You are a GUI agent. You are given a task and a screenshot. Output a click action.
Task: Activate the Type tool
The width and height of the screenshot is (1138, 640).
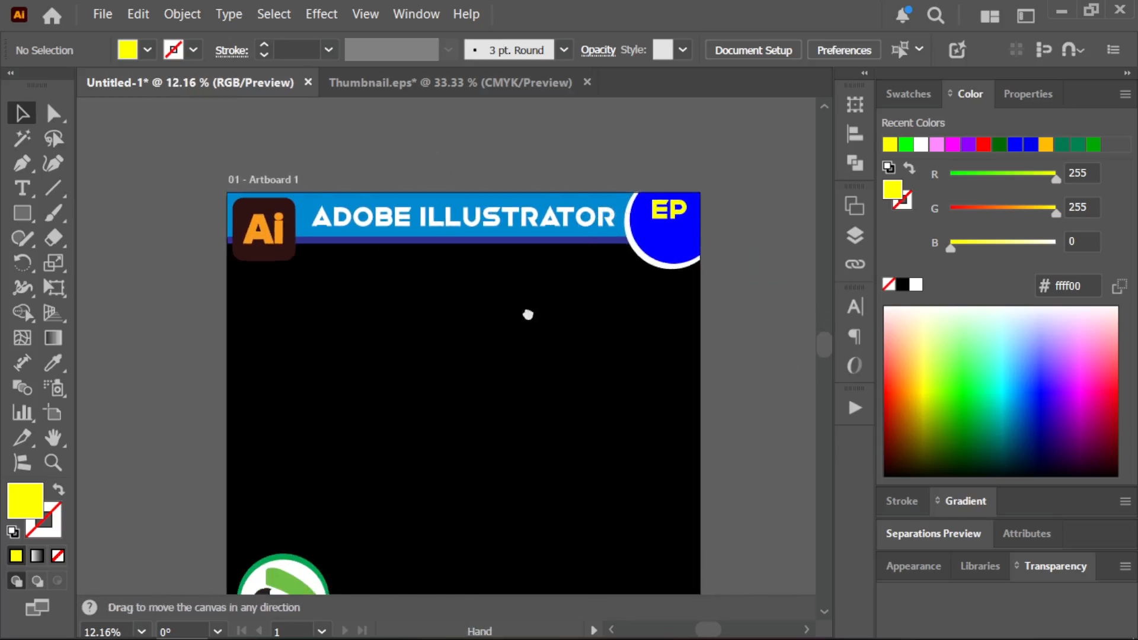click(x=22, y=188)
